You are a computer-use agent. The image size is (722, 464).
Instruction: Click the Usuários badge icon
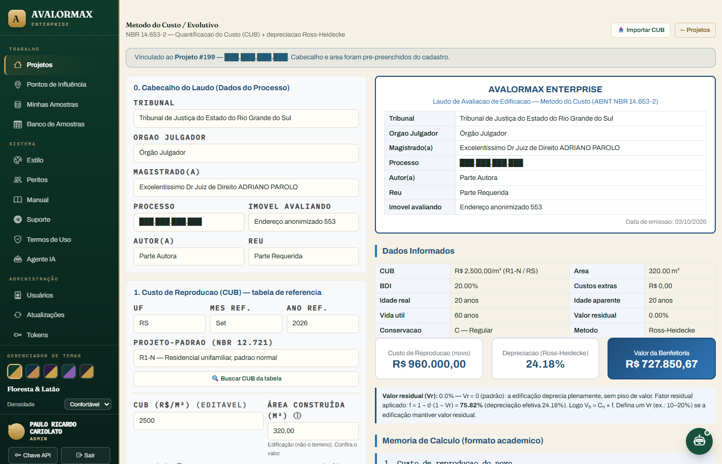click(x=18, y=295)
